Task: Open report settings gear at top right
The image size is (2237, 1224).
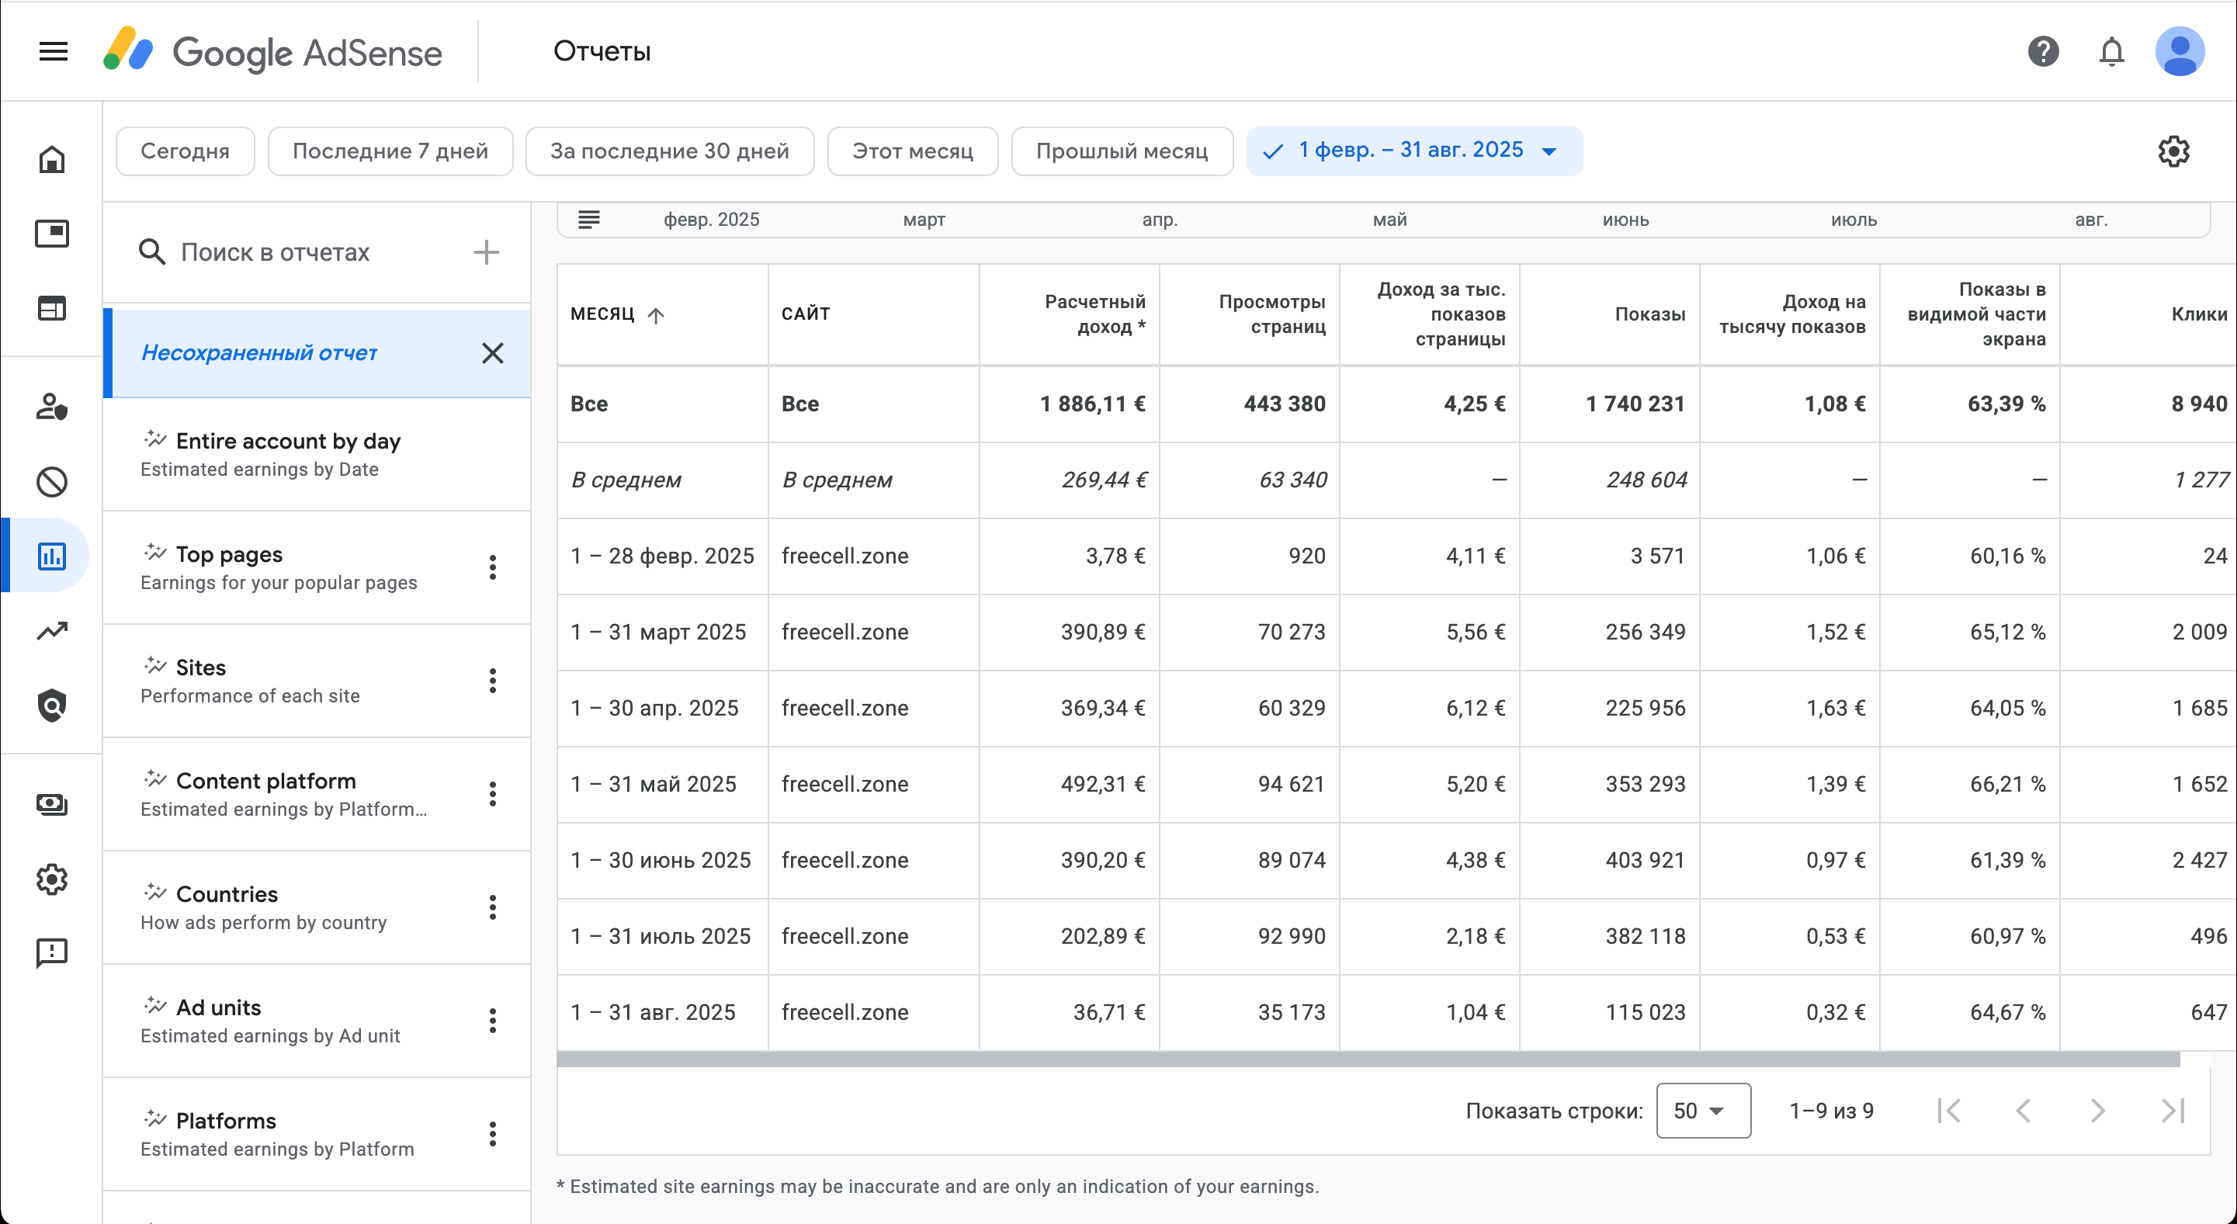Action: [x=2173, y=151]
